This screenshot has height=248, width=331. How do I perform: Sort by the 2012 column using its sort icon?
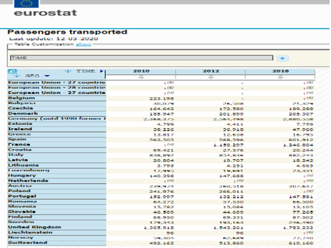pos(211,76)
